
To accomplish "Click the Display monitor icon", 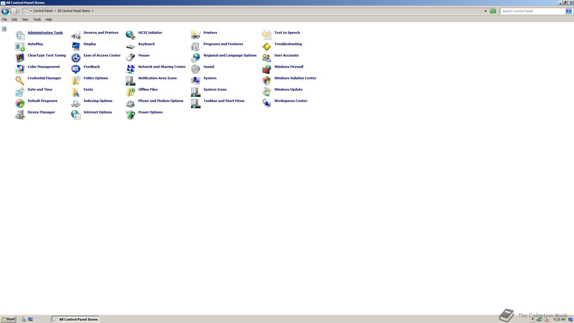I will (x=76, y=47).
